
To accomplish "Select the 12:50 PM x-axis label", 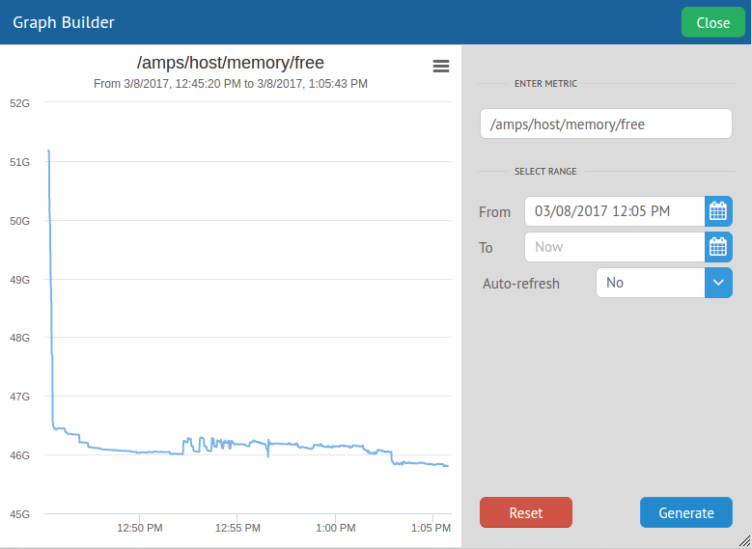I will (140, 528).
